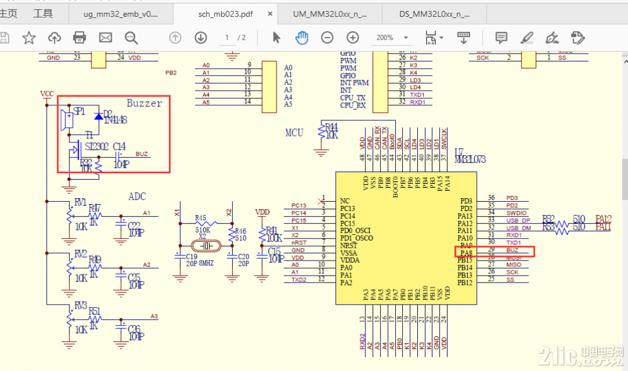Print the schematic with the printer icon
The image size is (628, 371).
click(80, 38)
